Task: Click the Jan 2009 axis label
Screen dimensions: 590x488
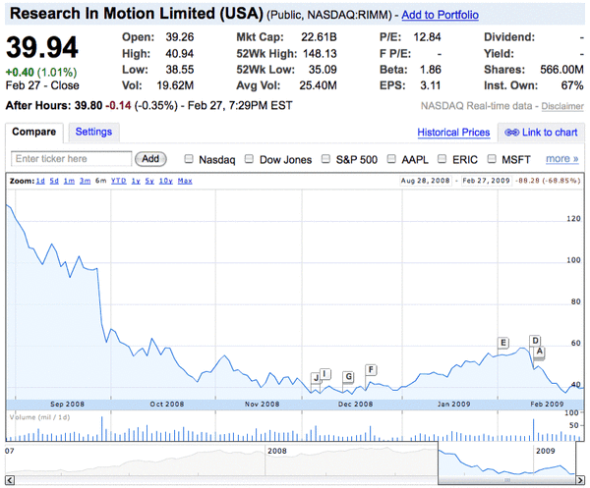Action: pos(453,405)
